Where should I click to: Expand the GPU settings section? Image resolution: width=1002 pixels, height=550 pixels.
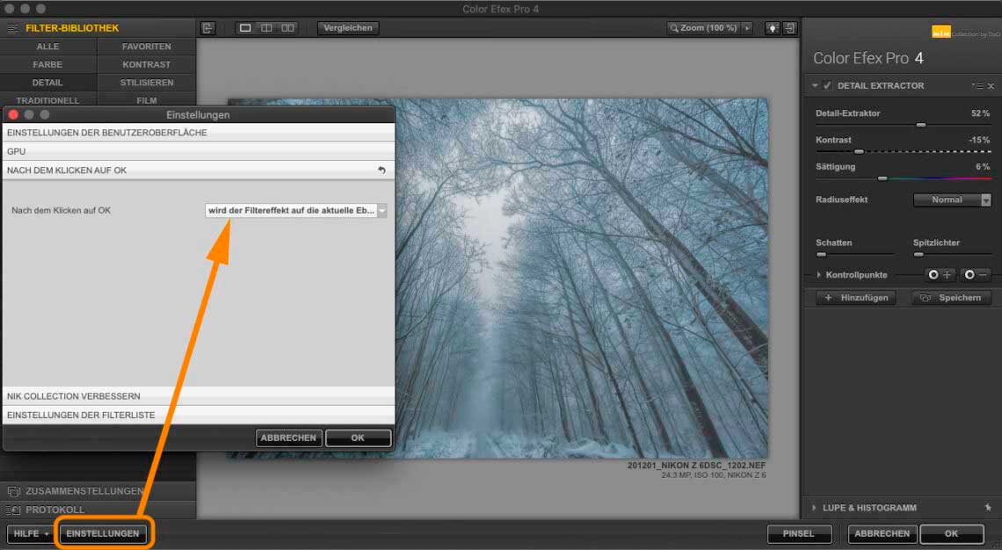pyautogui.click(x=199, y=151)
